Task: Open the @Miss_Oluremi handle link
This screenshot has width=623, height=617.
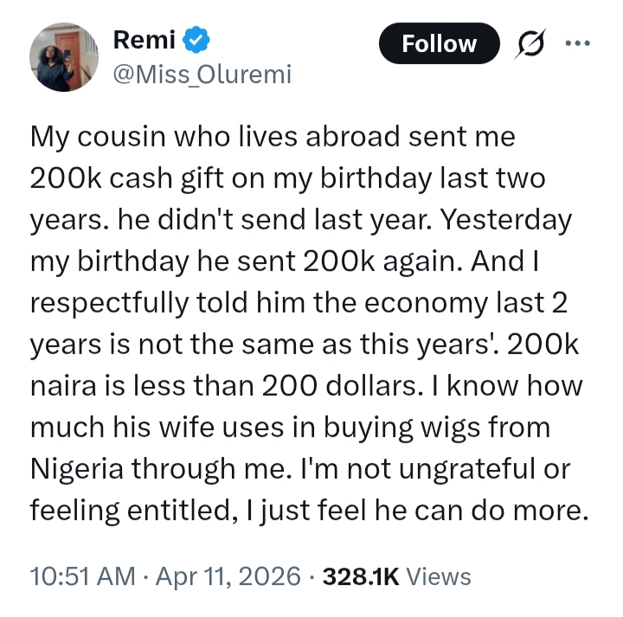Action: point(202,75)
